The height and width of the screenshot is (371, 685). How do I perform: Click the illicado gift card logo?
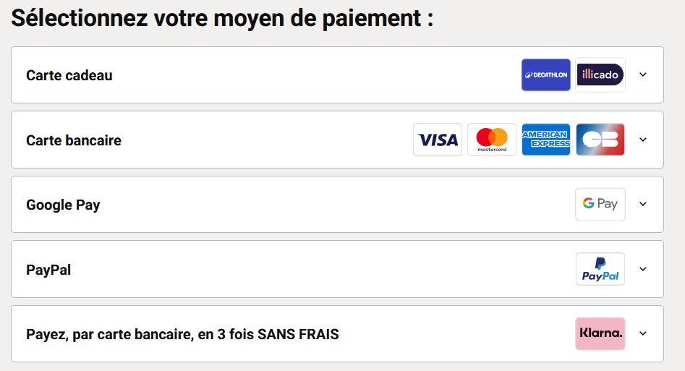click(600, 75)
